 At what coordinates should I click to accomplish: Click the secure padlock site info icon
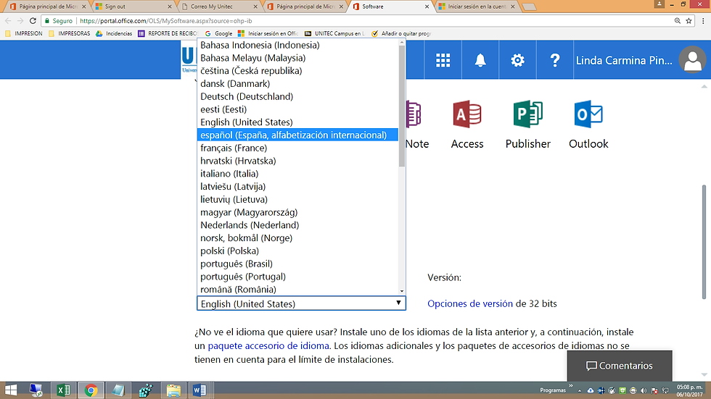click(x=47, y=21)
